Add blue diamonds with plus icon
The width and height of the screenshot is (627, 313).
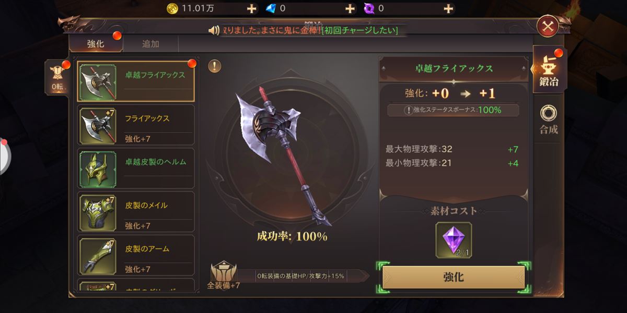(350, 8)
